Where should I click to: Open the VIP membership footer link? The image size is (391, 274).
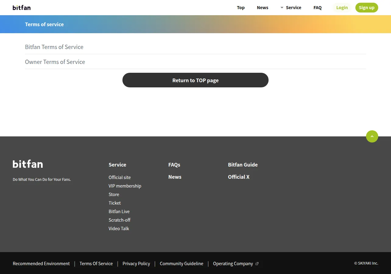pyautogui.click(x=125, y=186)
